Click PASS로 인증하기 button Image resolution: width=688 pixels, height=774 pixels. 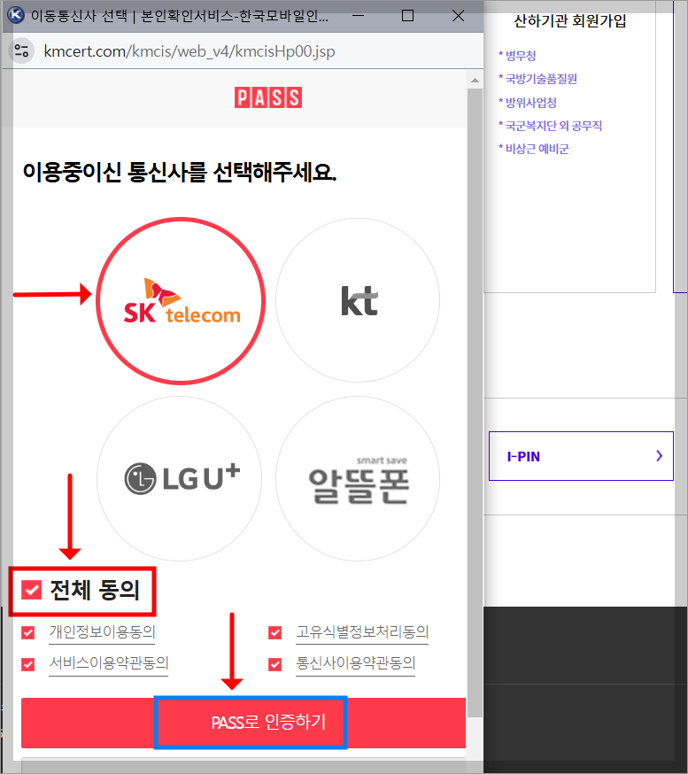point(244,723)
